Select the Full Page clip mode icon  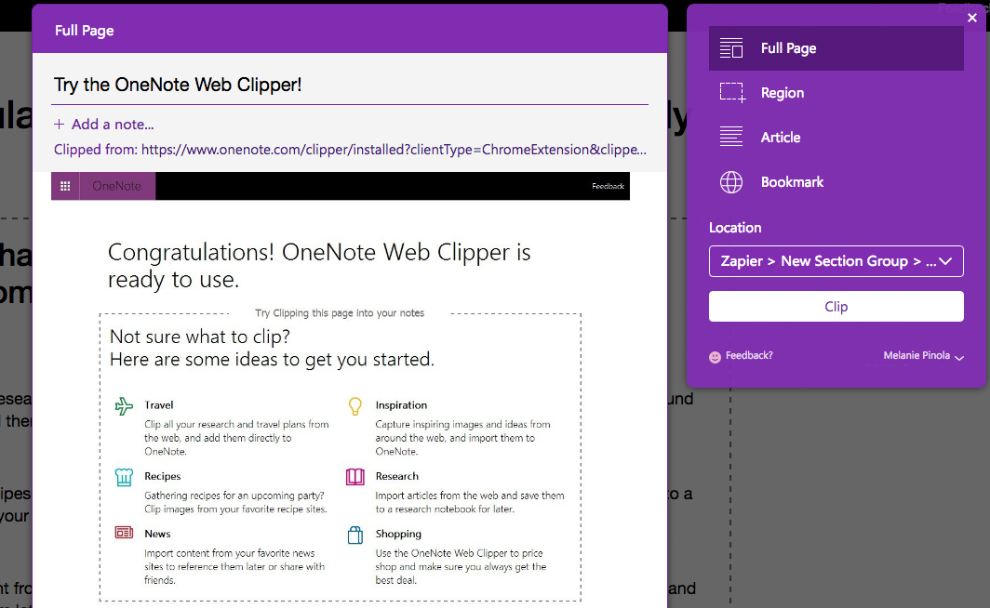[731, 48]
